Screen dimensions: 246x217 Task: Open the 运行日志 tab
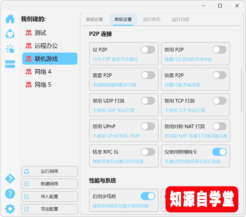point(181,19)
